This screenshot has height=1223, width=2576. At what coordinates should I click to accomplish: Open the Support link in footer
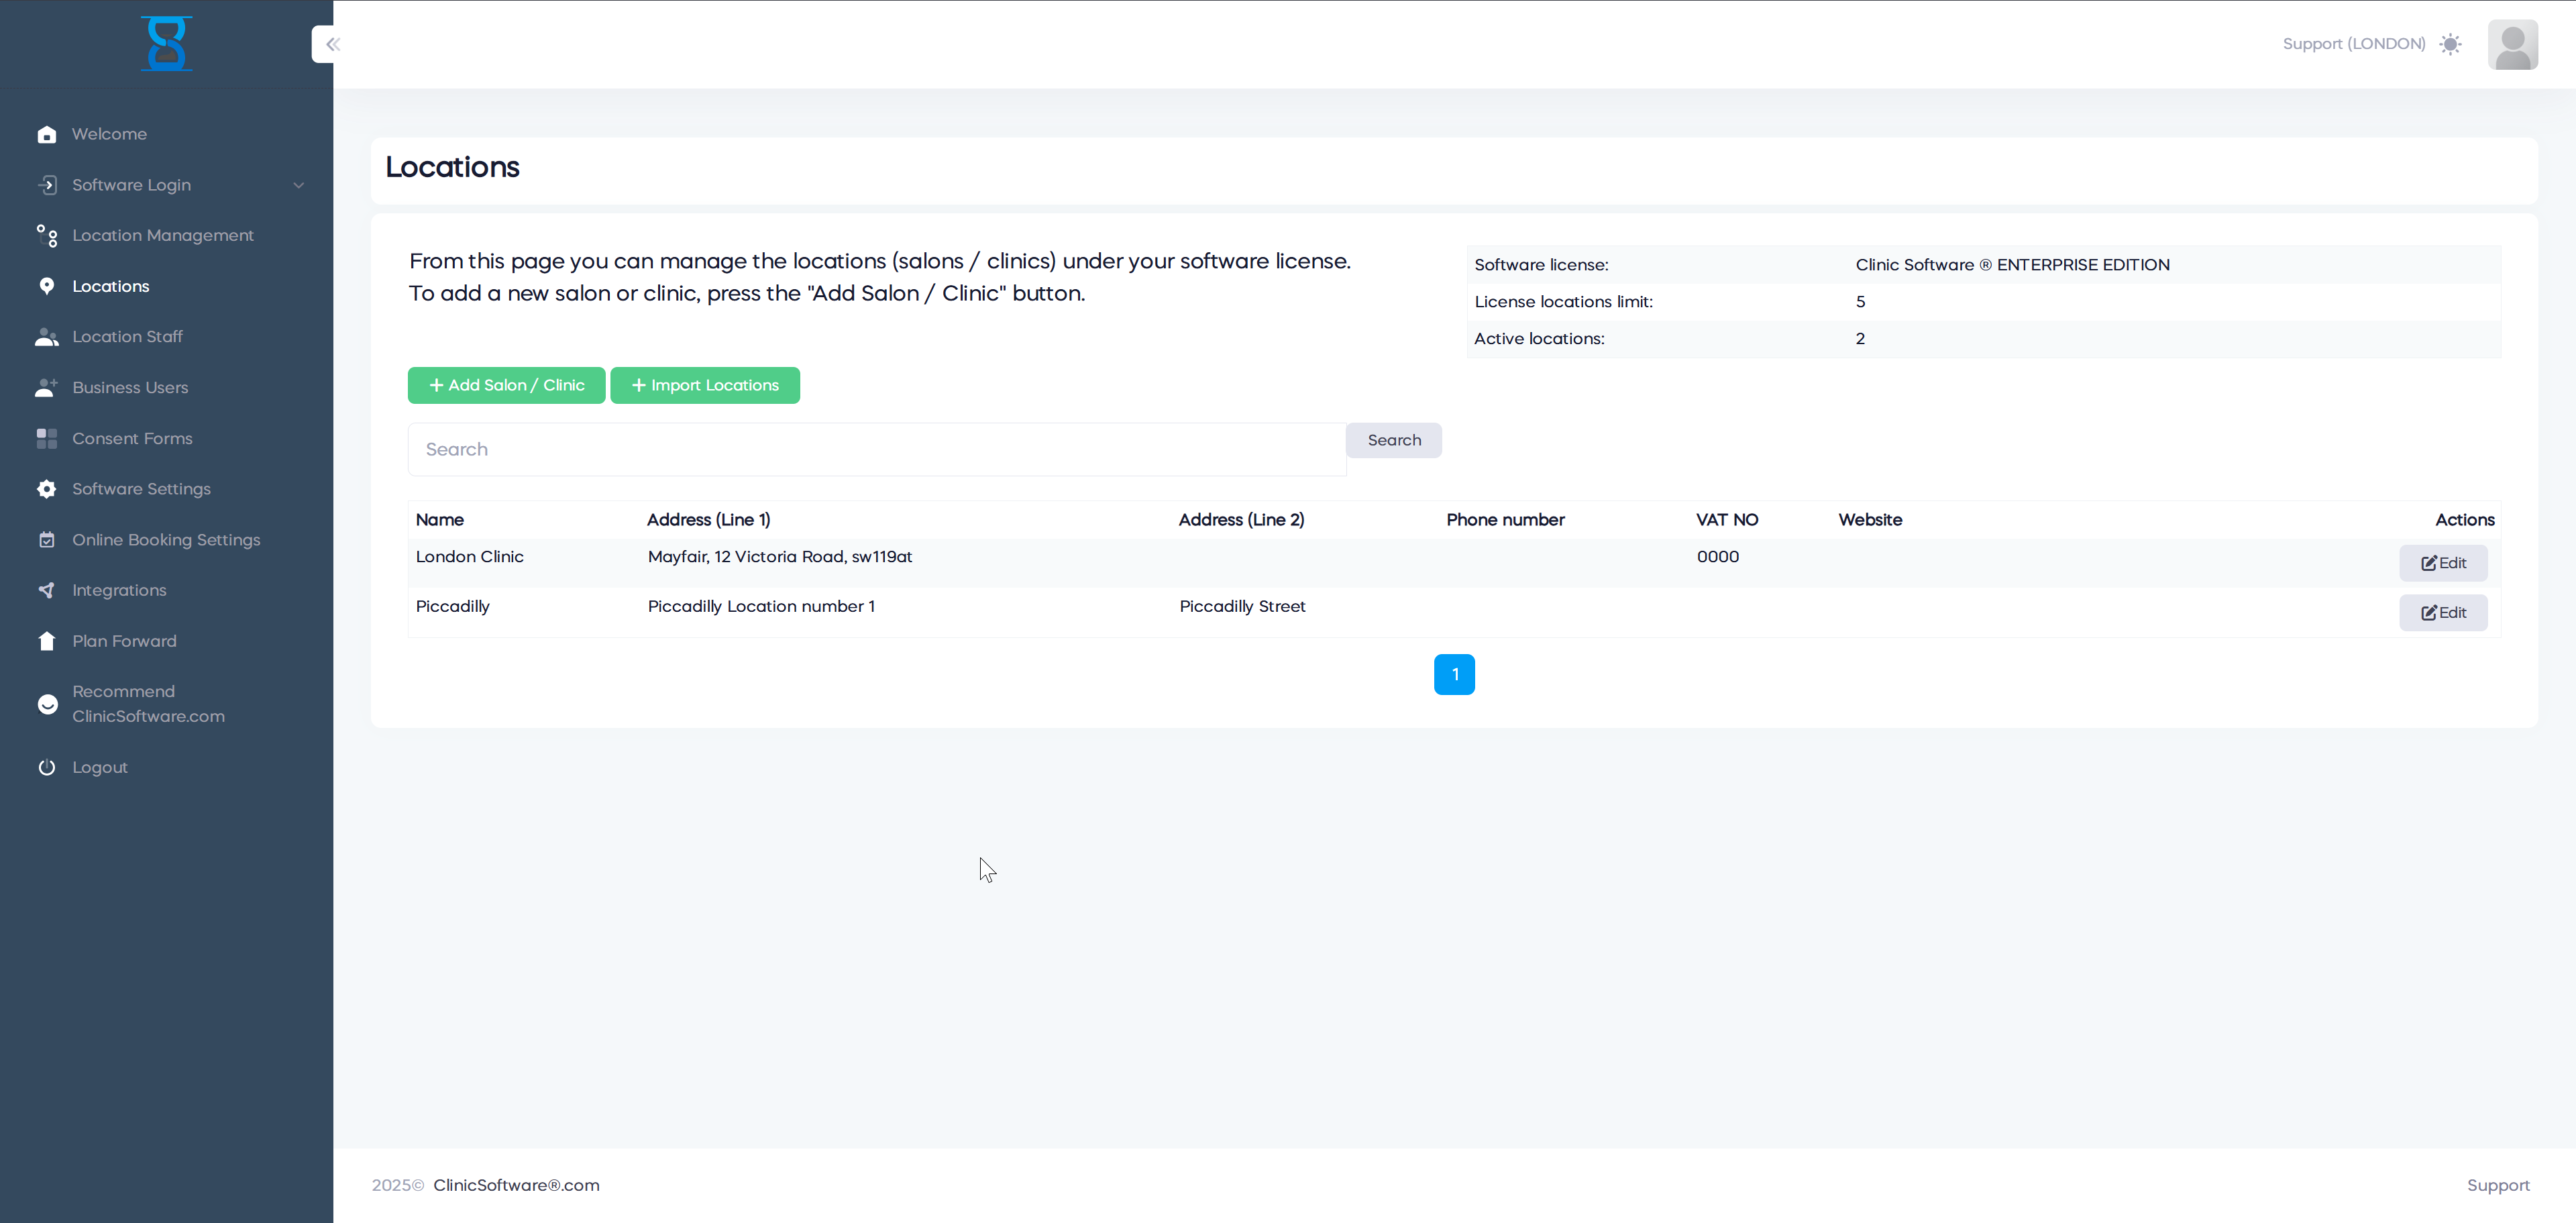click(x=2497, y=1185)
